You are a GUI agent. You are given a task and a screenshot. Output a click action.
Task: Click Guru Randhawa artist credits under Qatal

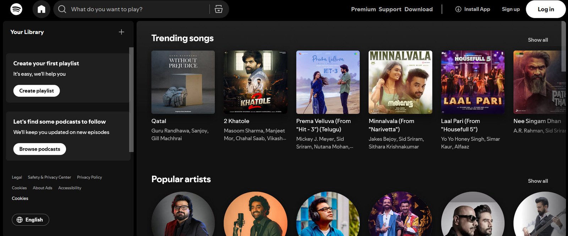pos(180,135)
